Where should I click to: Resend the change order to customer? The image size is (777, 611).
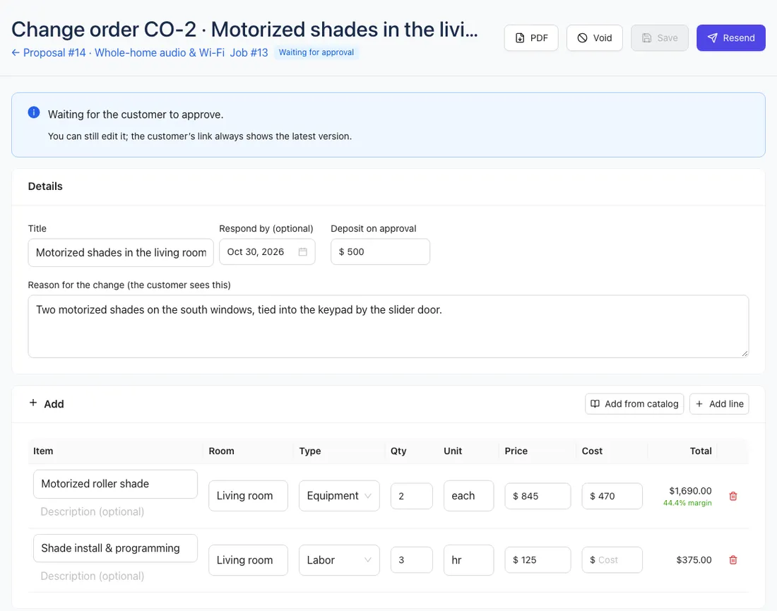pyautogui.click(x=731, y=37)
